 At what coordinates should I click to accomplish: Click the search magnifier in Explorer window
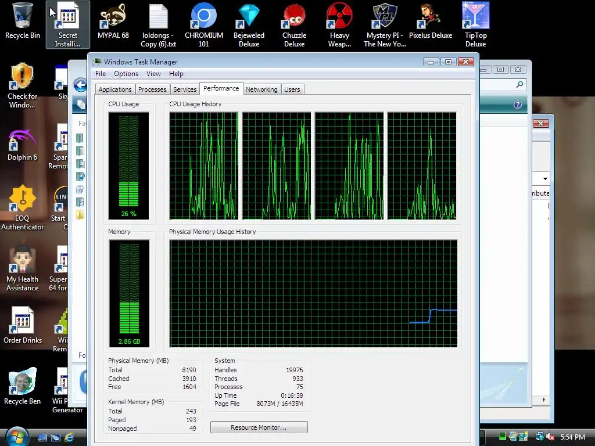(x=520, y=84)
